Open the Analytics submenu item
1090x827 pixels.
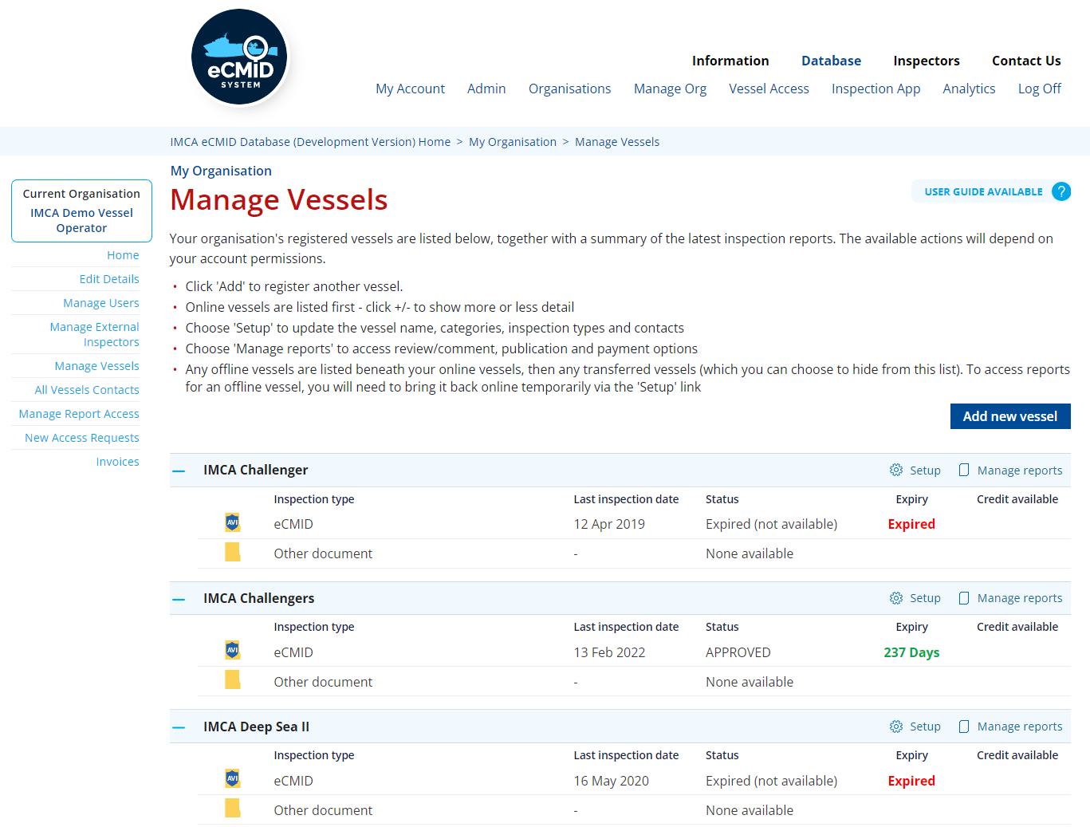tap(969, 89)
